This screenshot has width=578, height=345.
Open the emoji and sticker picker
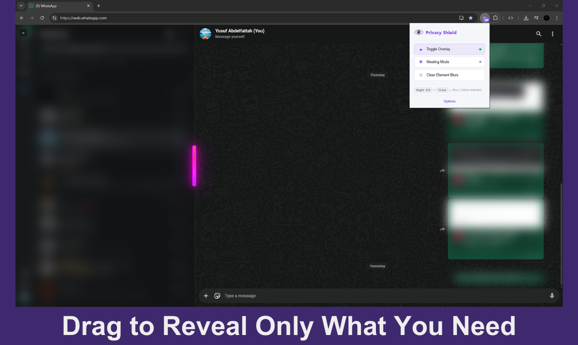(218, 296)
